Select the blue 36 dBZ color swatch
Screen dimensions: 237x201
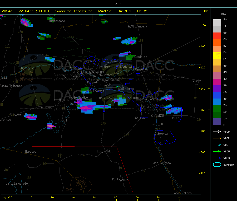tap(217, 95)
